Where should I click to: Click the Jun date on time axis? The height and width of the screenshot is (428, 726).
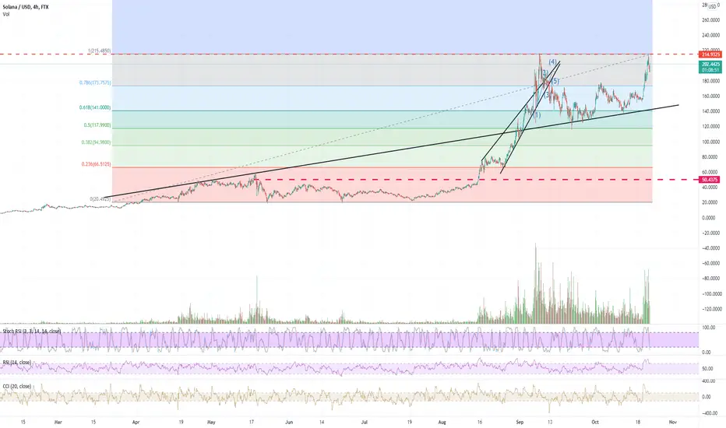click(x=289, y=422)
